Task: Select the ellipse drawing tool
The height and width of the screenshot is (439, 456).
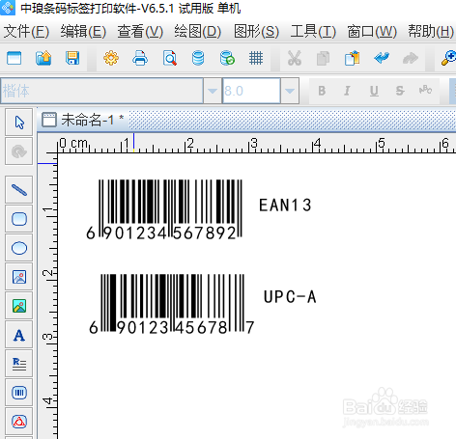Action: click(19, 248)
